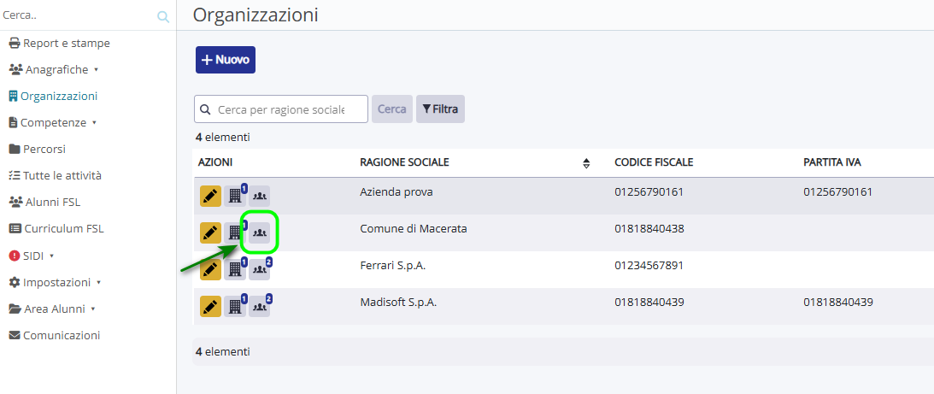934x394 pixels.
Task: Edit the Madisoft S.p.A. row
Action: [210, 306]
